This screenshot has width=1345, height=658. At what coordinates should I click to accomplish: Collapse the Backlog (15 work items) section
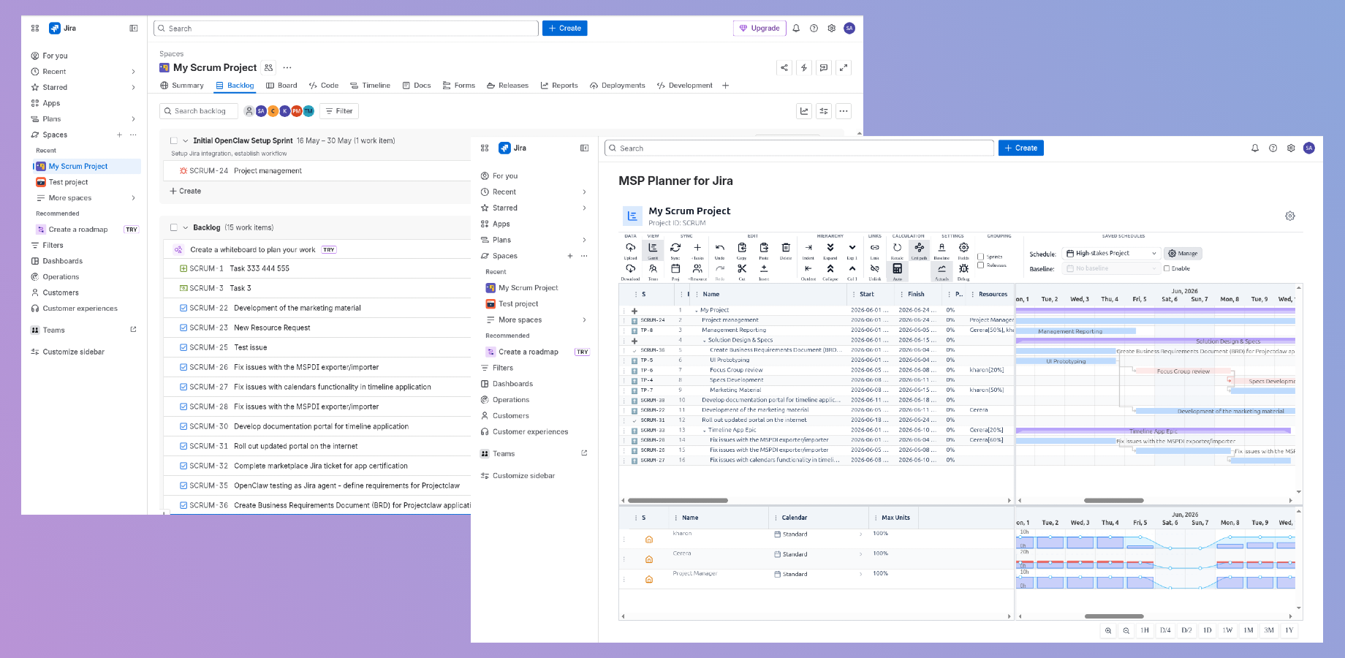click(x=186, y=227)
